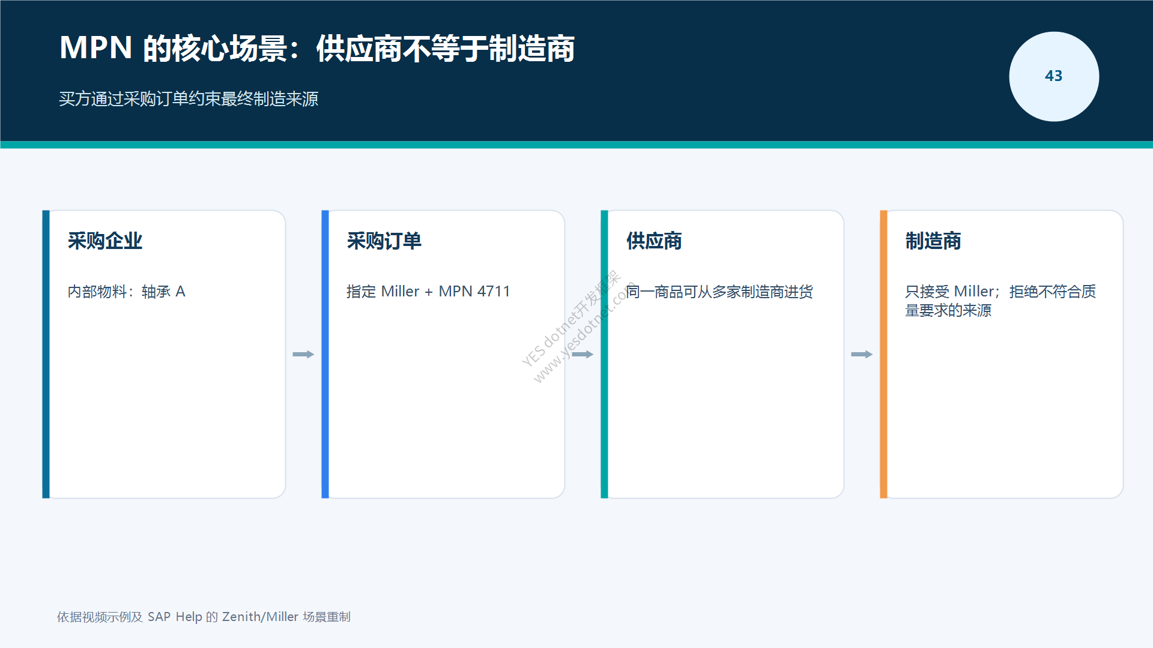Click the arrow between 采购企业 and 采购订单

pos(303,355)
